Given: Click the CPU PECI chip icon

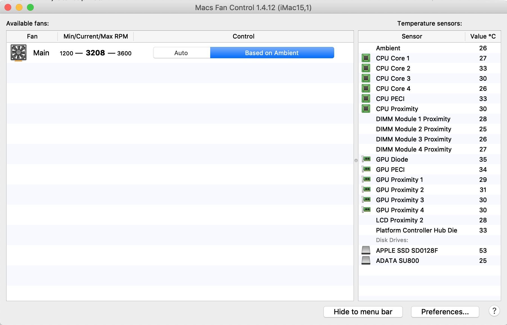Looking at the screenshot, I should click(x=366, y=99).
